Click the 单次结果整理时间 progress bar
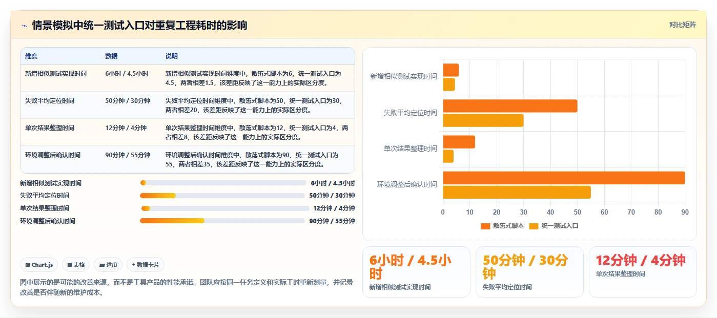The image size is (717, 318). (225, 208)
